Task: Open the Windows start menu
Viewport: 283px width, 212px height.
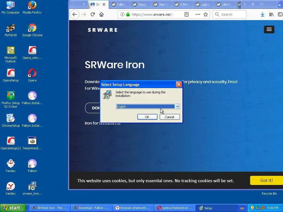Action: (13, 208)
